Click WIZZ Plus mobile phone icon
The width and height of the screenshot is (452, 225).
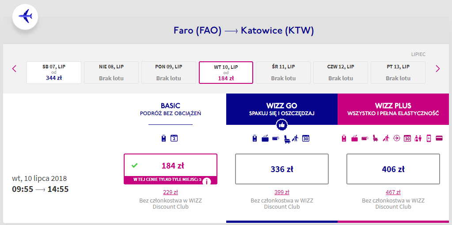[x=429, y=139]
